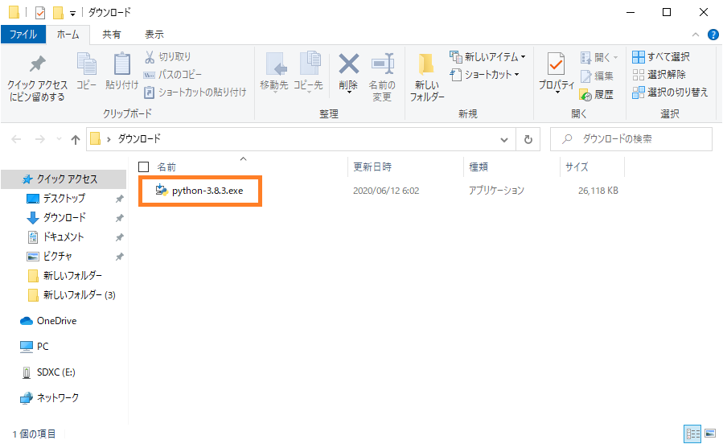
Task: Open the File menu tab
Action: 23,35
